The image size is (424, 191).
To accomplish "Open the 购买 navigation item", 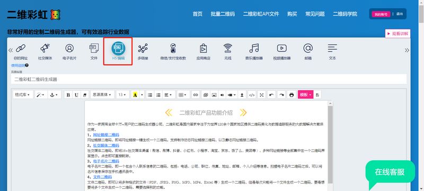I will pos(292,14).
